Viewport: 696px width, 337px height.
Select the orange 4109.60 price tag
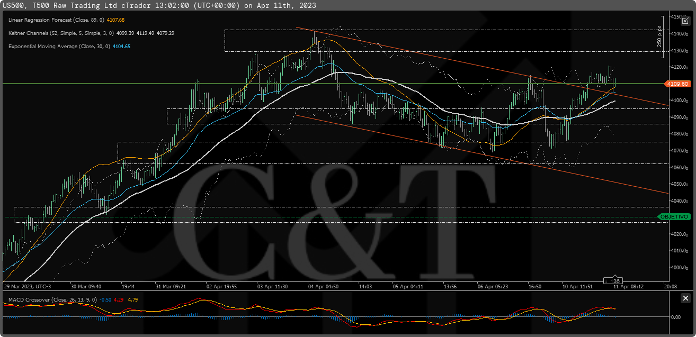pyautogui.click(x=677, y=84)
